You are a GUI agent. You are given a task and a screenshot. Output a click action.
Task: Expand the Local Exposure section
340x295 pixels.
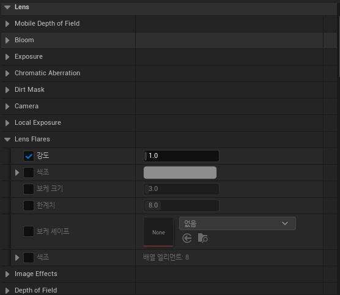(x=7, y=123)
